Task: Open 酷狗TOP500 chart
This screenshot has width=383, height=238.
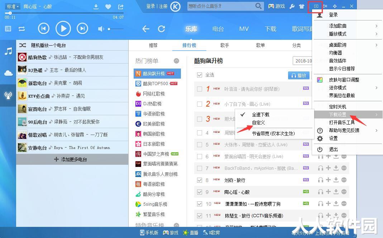Action: [x=157, y=84]
